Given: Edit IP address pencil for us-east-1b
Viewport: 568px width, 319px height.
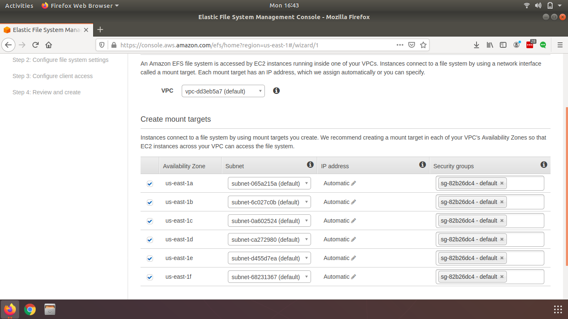Looking at the screenshot, I should tap(353, 202).
